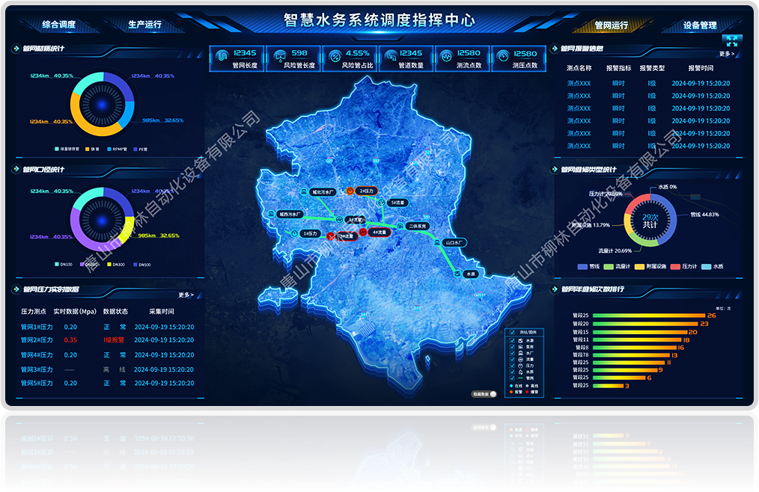759x492 pixels.
Task: Expand 更多 in 管网压力实时数据 panel
Action: coord(186,295)
